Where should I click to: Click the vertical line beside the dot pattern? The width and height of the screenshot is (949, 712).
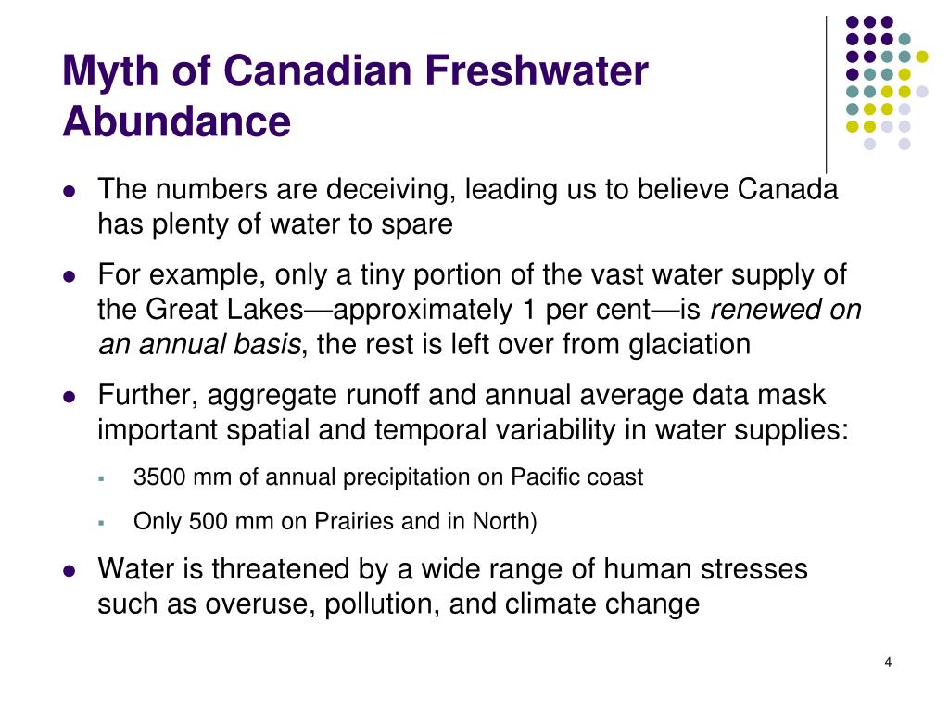click(x=826, y=95)
